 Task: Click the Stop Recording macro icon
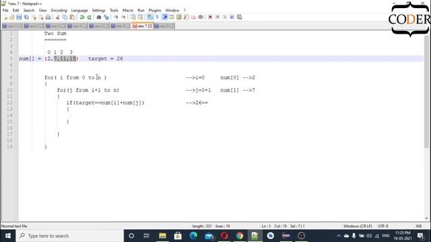click(x=218, y=17)
